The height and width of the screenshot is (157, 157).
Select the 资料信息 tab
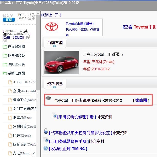click(55, 84)
